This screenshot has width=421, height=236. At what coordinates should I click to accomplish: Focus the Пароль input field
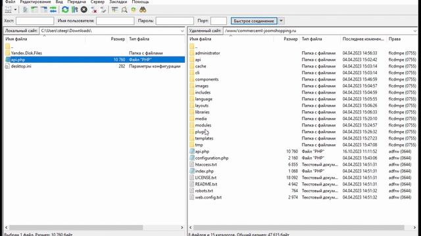tap(175, 21)
